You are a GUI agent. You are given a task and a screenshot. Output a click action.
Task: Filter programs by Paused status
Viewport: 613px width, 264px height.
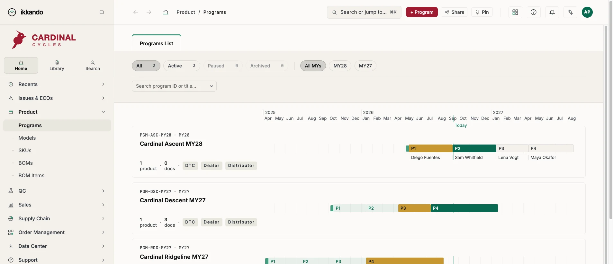[223, 66]
